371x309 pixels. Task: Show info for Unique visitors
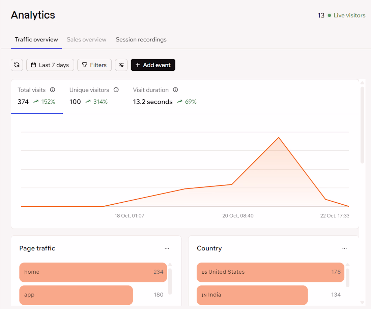pos(116,90)
